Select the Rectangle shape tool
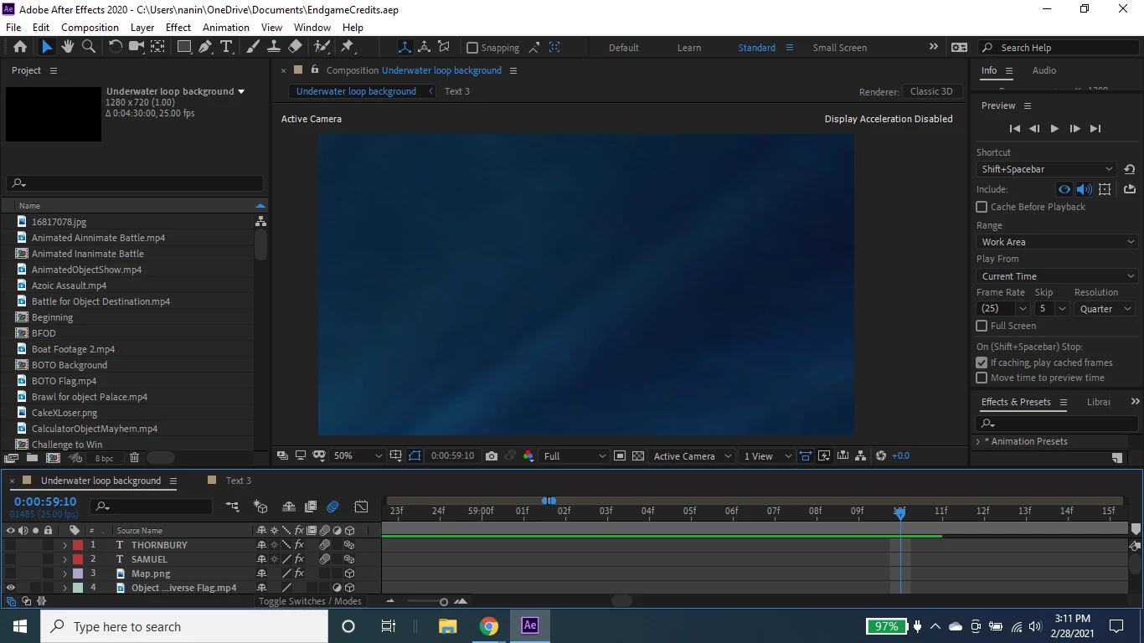The height and width of the screenshot is (643, 1144). coord(184,47)
